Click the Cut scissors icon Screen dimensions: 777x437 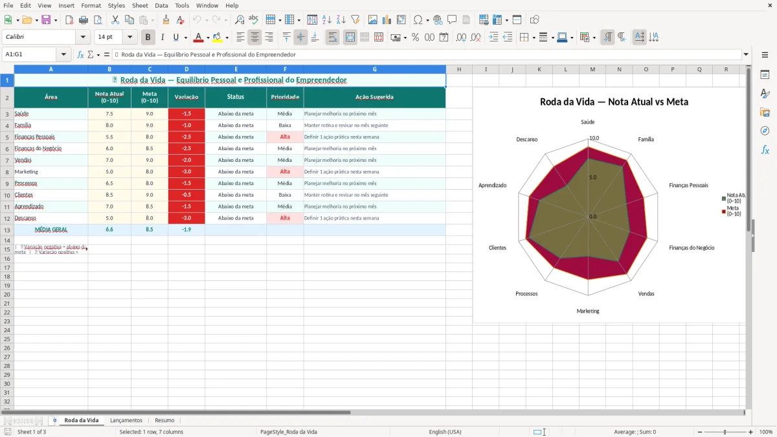click(x=115, y=20)
